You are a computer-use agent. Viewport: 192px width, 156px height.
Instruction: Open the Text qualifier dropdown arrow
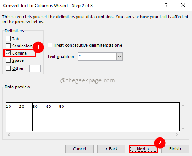pyautogui.click(x=119, y=57)
